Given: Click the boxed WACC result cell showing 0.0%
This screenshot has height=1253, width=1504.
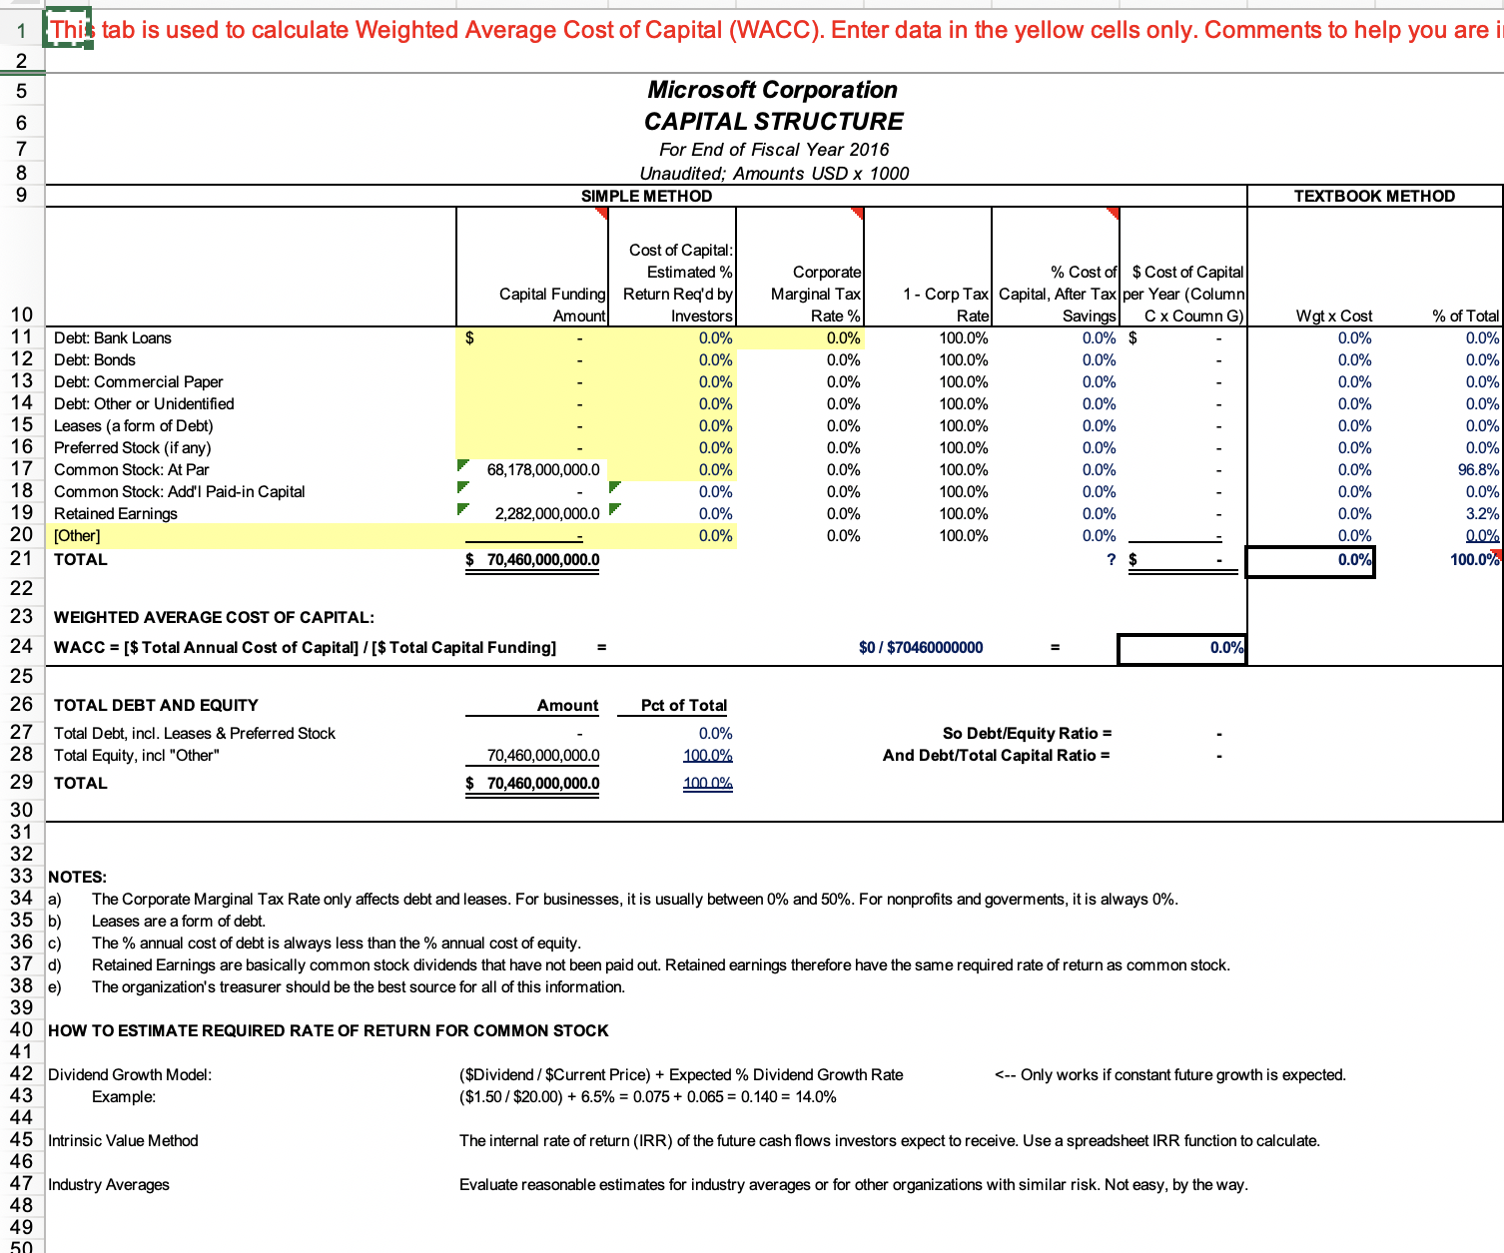Looking at the screenshot, I should 1181,647.
